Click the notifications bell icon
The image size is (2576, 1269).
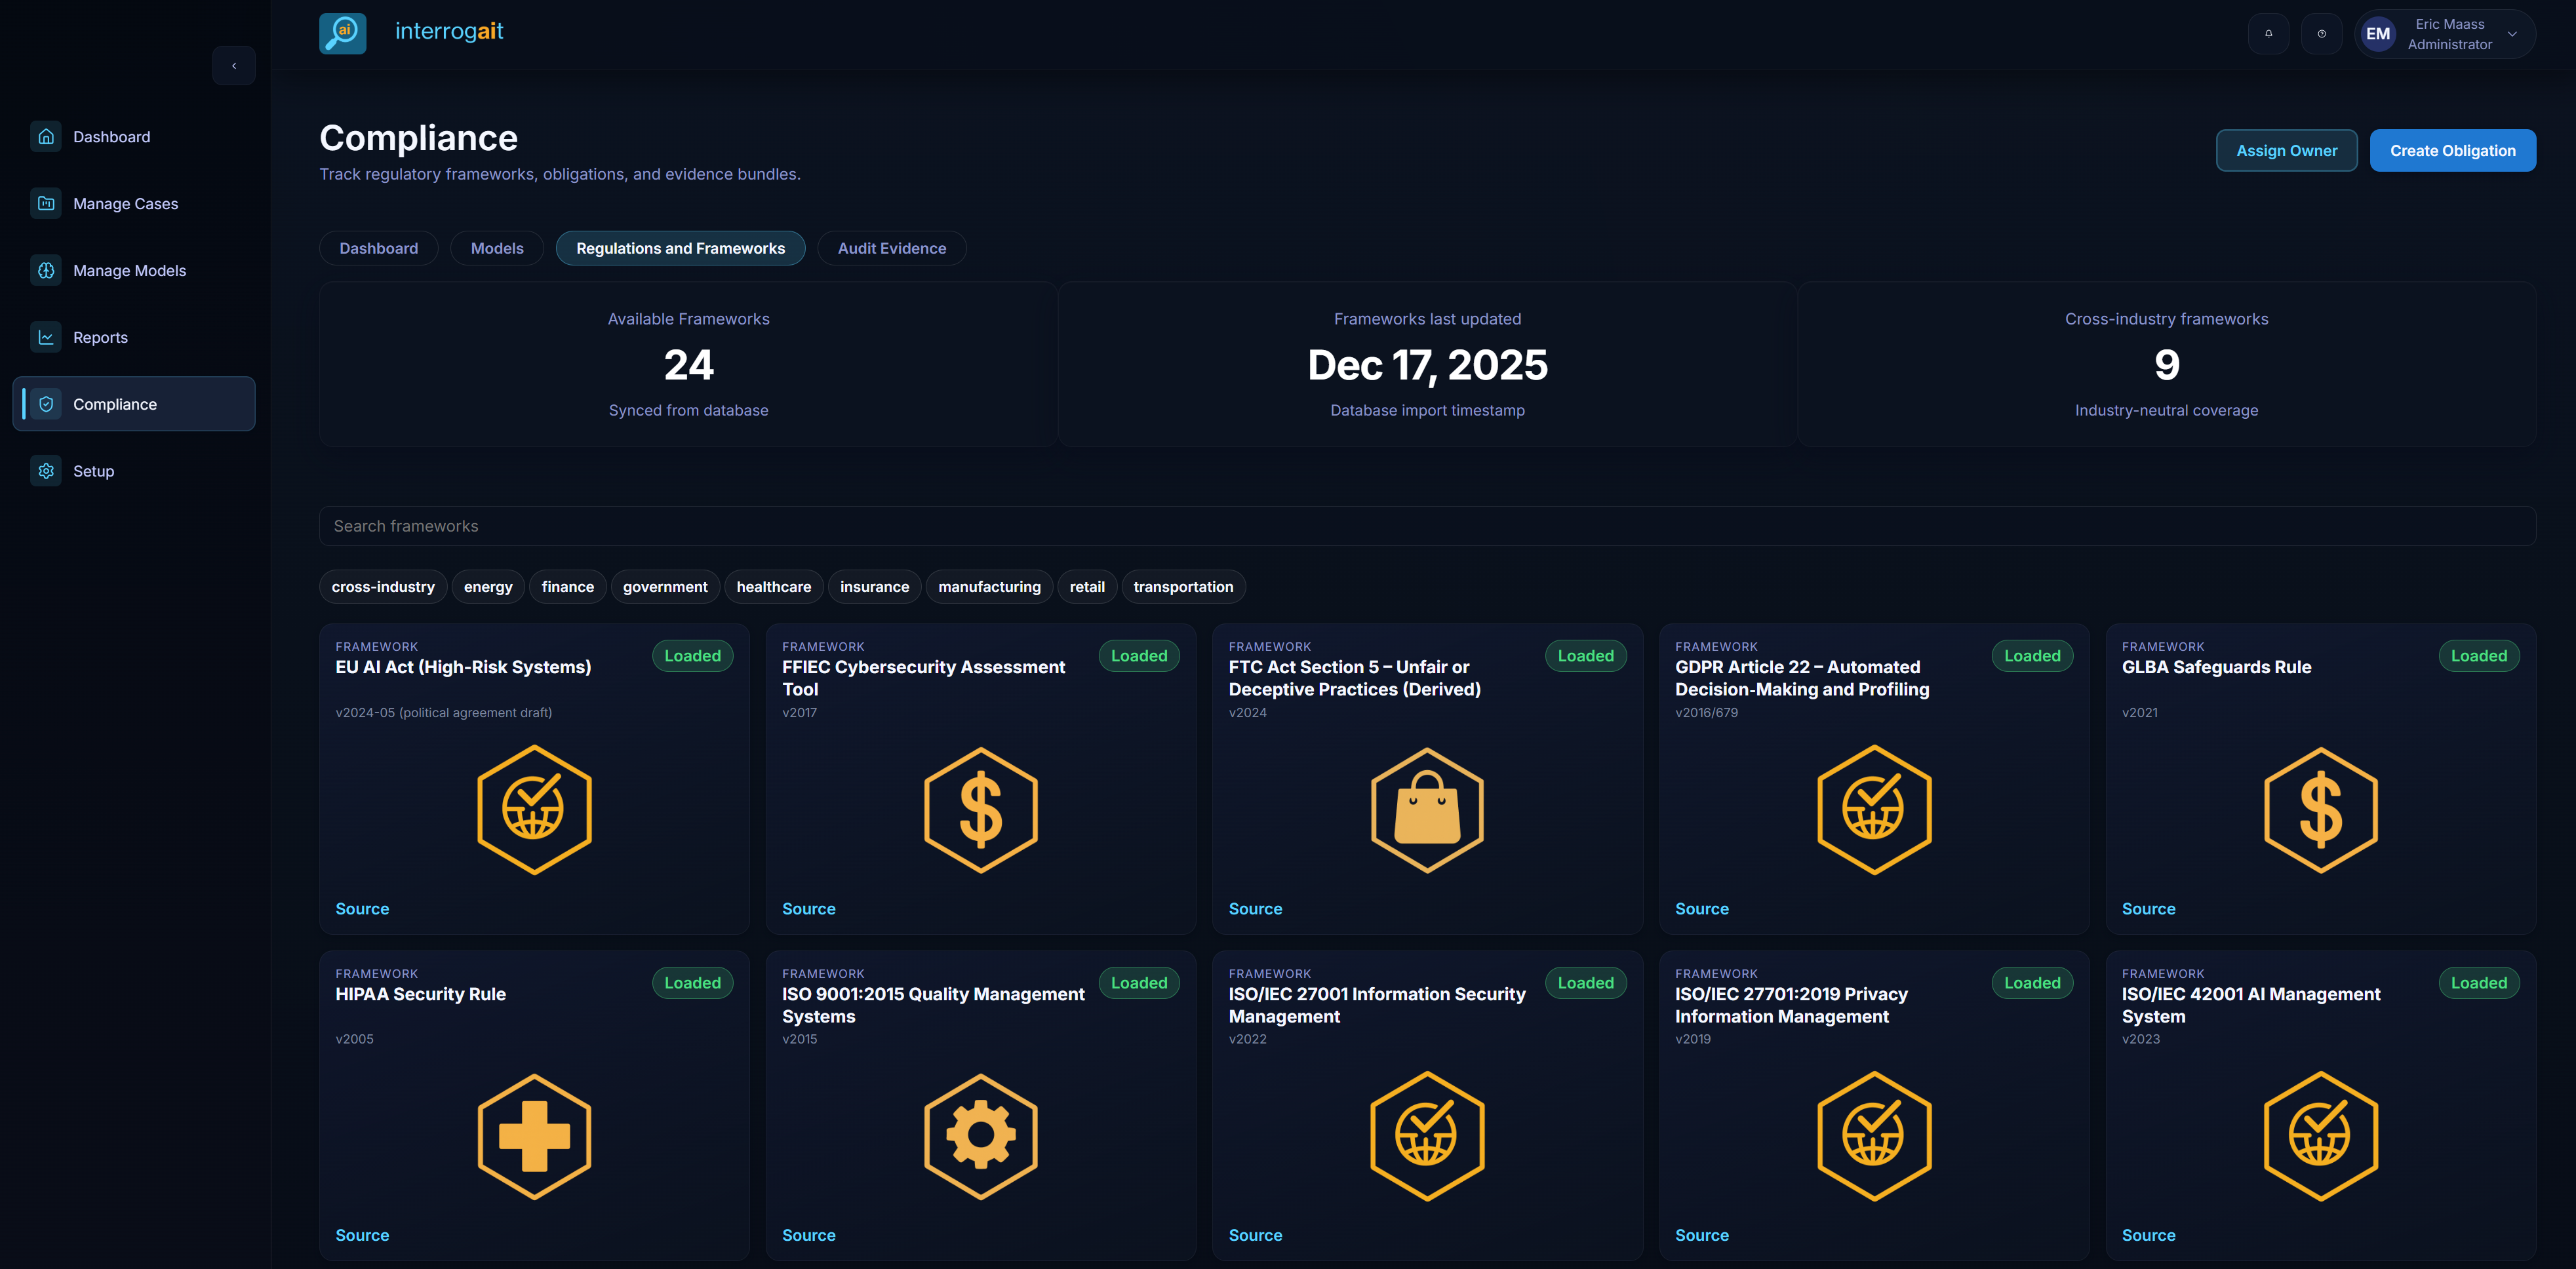(x=2268, y=34)
